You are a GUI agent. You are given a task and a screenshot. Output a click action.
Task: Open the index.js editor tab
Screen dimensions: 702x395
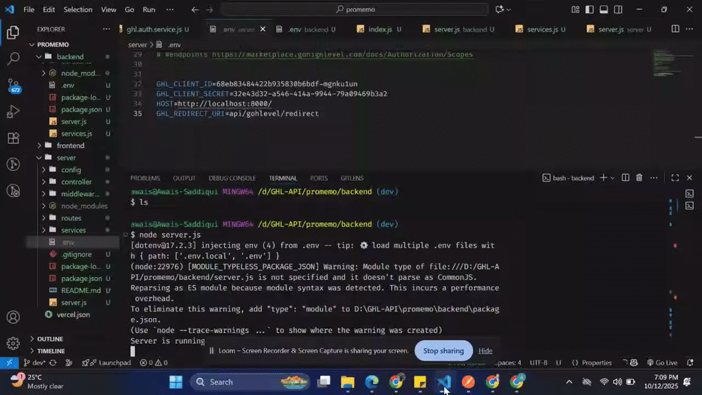coord(380,29)
